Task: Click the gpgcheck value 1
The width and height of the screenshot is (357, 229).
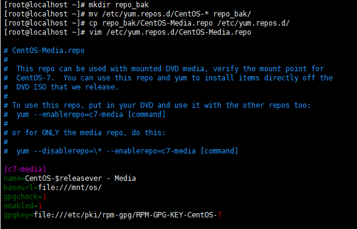Action: coord(45,197)
